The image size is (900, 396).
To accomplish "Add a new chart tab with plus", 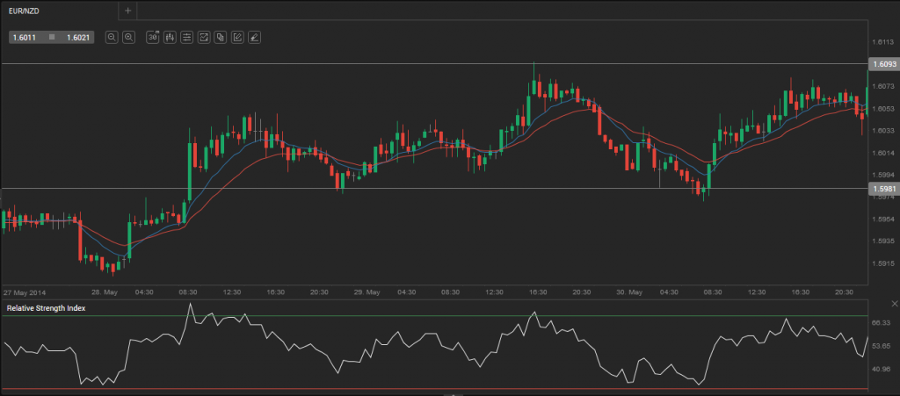I will coord(127,11).
